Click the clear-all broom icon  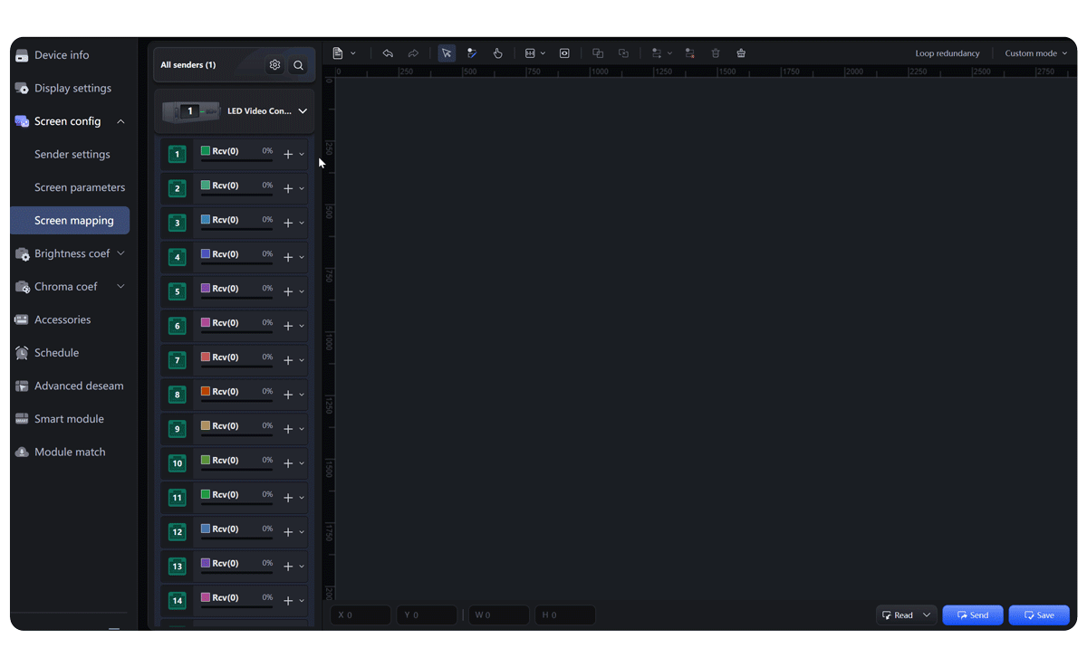pos(741,53)
